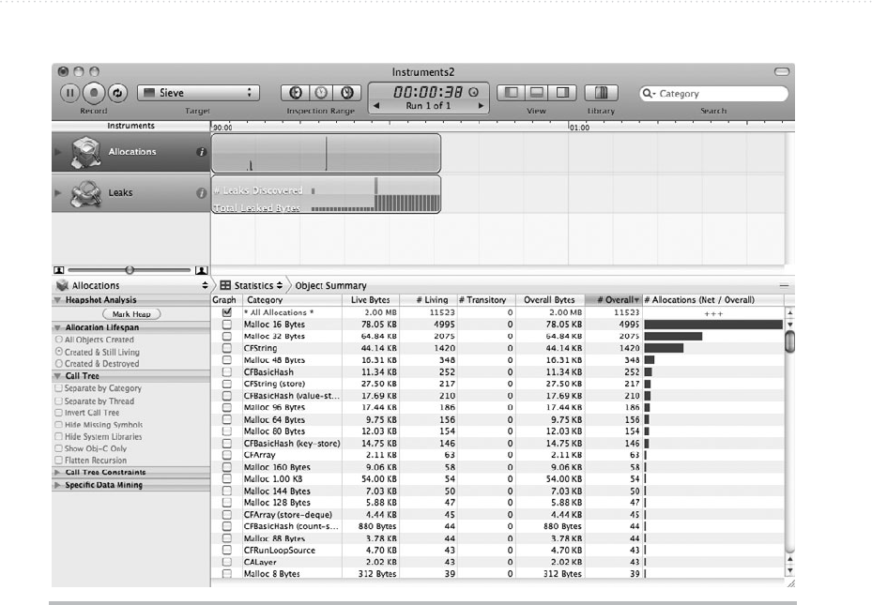872x605 pixels.
Task: Toggle the left pane View button
Action: (x=511, y=93)
